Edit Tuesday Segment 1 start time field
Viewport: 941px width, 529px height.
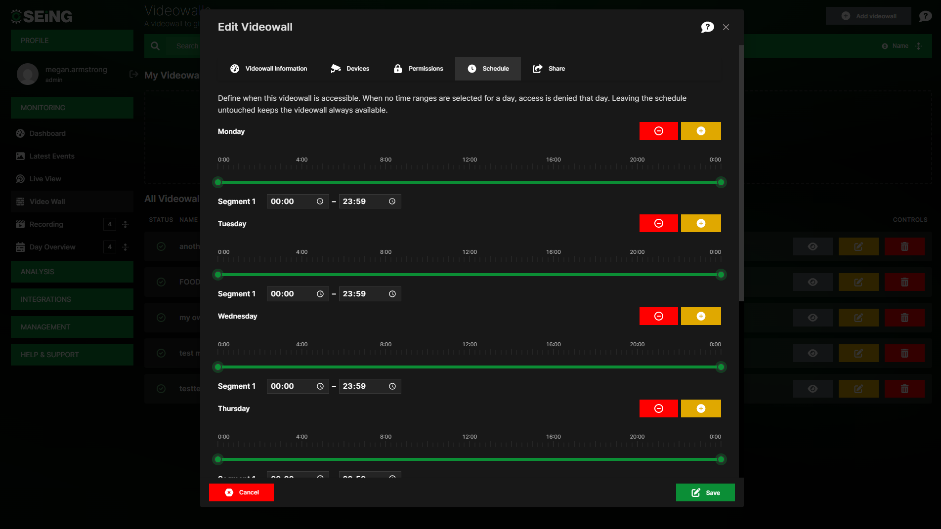[298, 294]
